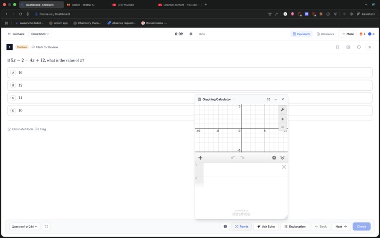Viewport: 380px width, 238px height.
Task: Hide the timer display
Action: (202, 34)
